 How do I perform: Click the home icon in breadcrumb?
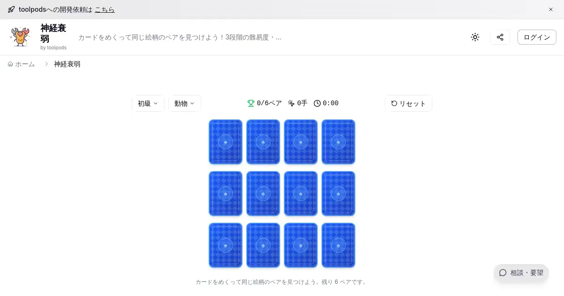tap(10, 64)
